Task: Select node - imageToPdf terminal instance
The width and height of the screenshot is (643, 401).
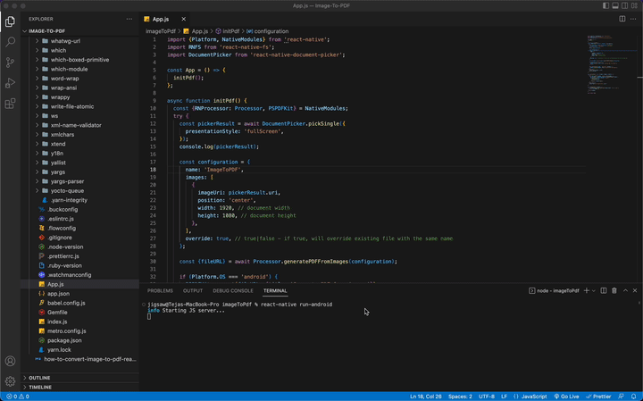Action: click(554, 291)
